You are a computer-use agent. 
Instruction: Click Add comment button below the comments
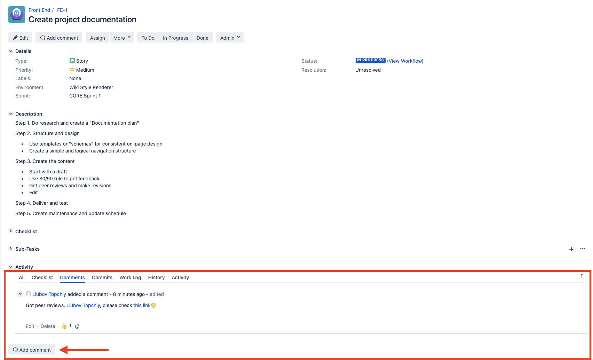pos(32,350)
